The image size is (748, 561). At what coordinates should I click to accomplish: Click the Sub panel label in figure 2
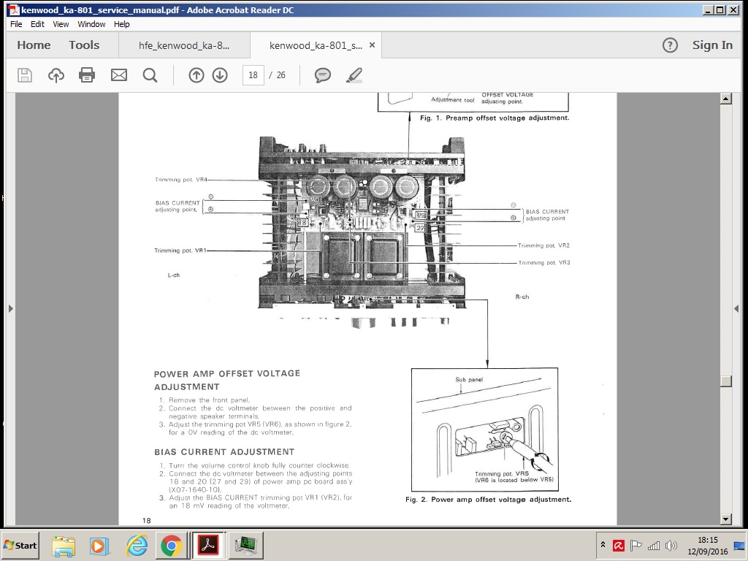coord(469,380)
